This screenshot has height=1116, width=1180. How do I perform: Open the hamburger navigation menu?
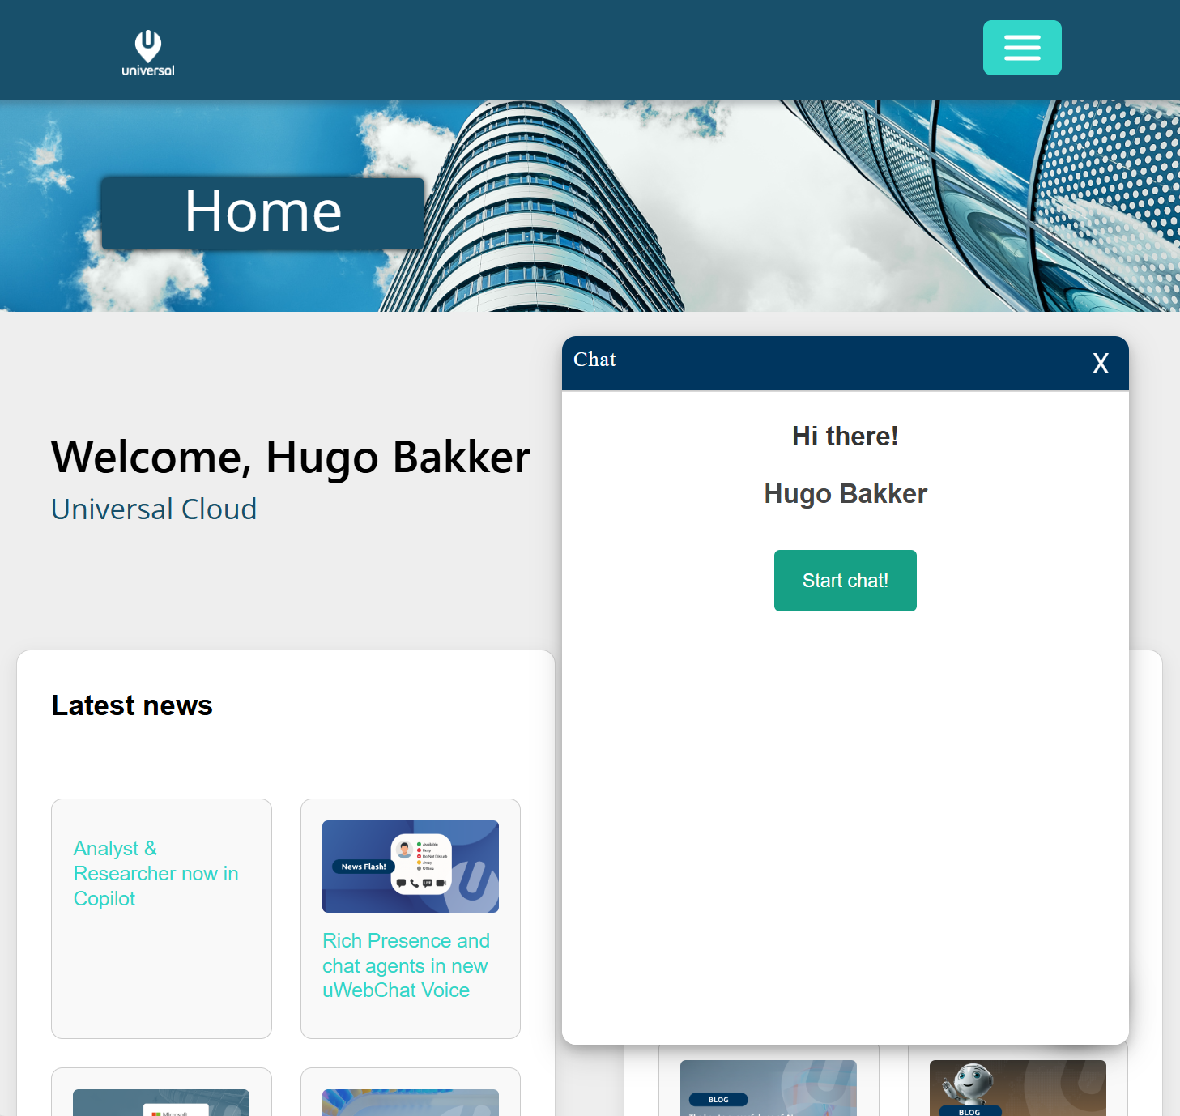pyautogui.click(x=1021, y=48)
